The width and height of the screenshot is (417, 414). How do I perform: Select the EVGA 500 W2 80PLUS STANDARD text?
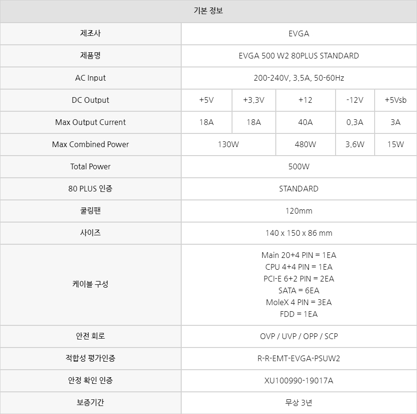point(298,56)
